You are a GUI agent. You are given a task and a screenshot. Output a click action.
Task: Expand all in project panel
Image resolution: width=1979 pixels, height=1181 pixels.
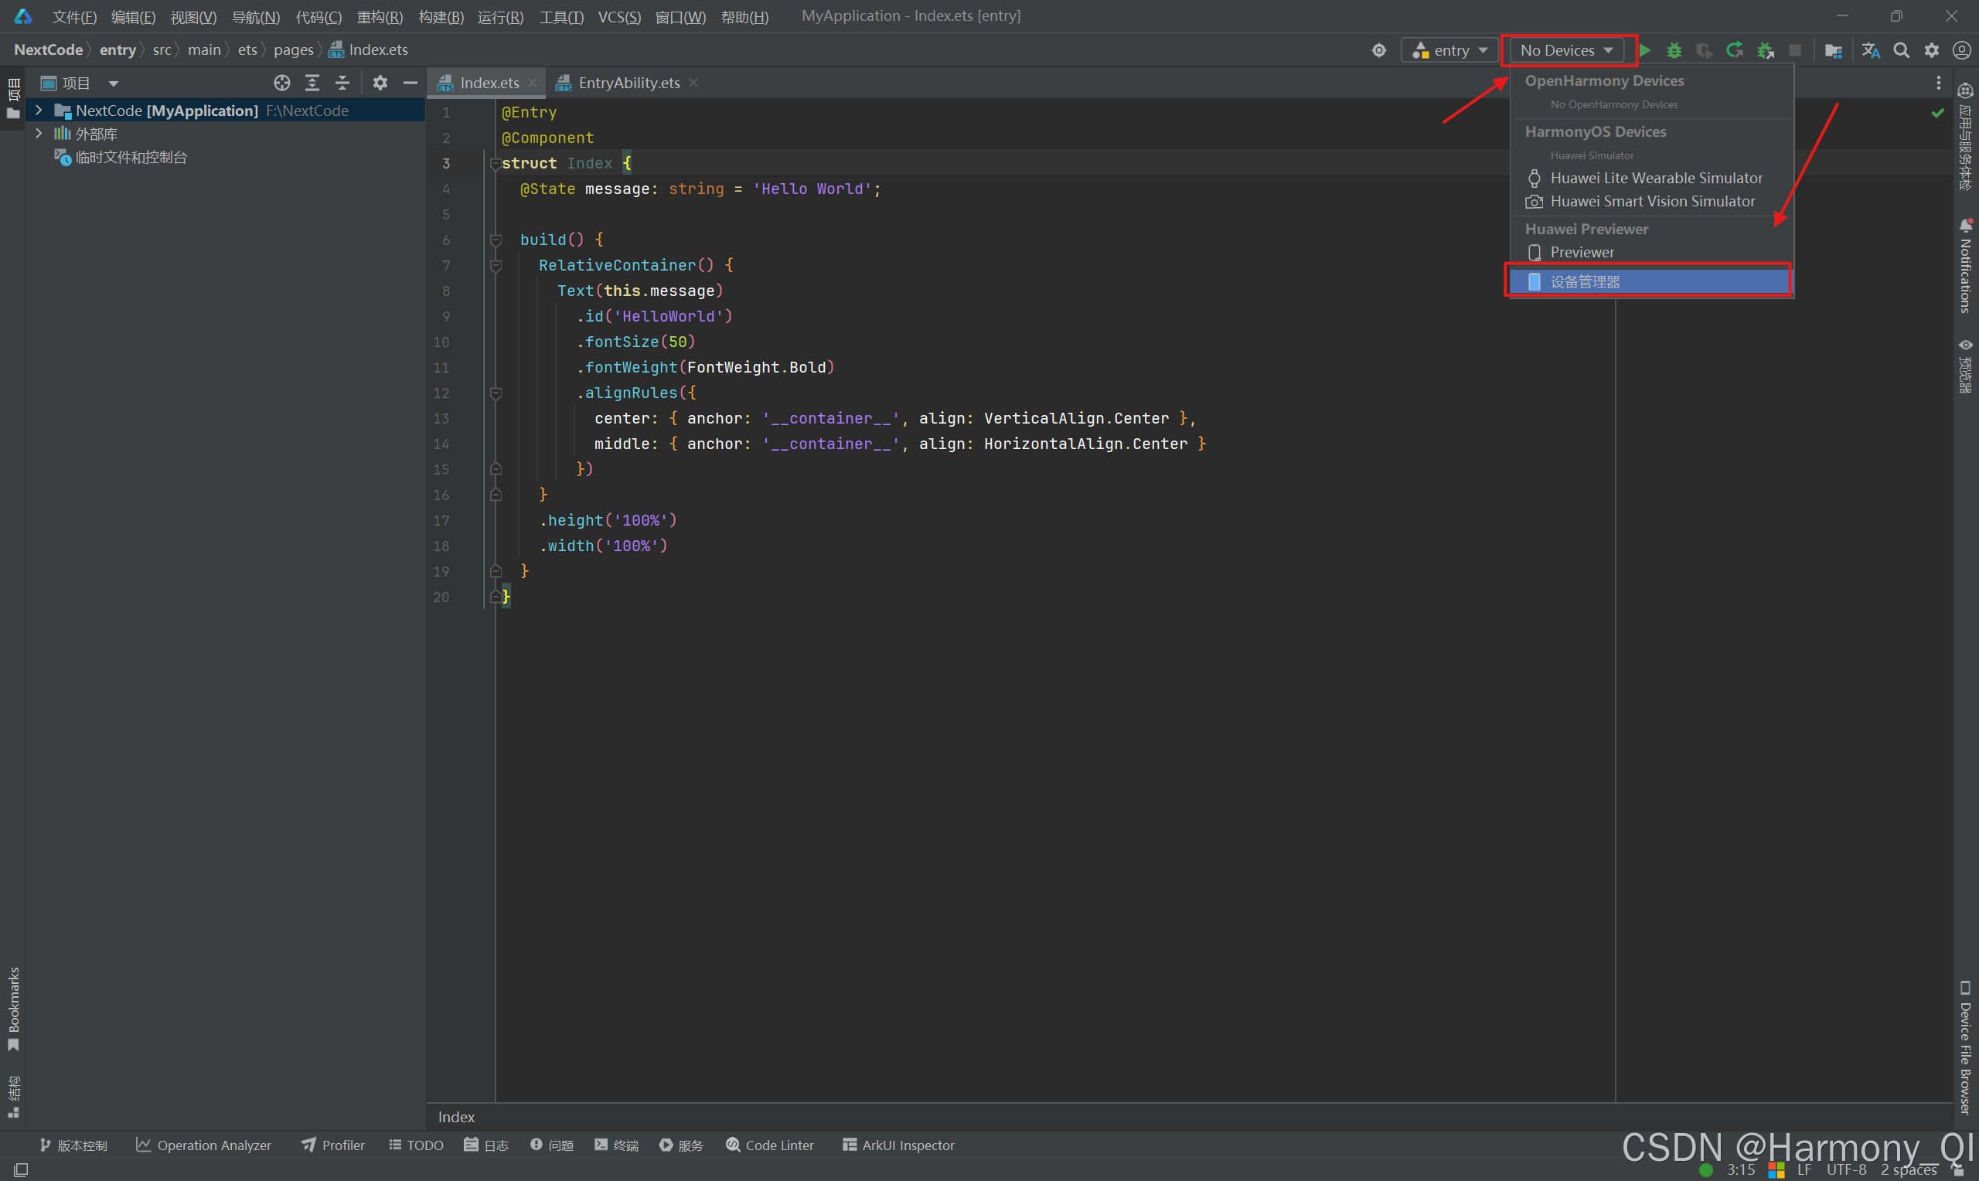312,83
